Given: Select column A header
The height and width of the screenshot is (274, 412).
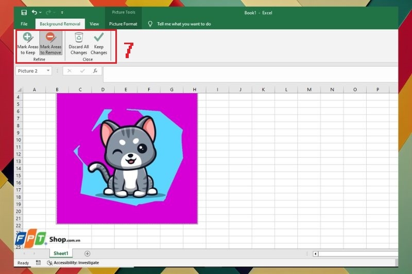Looking at the screenshot, I should pos(35,89).
